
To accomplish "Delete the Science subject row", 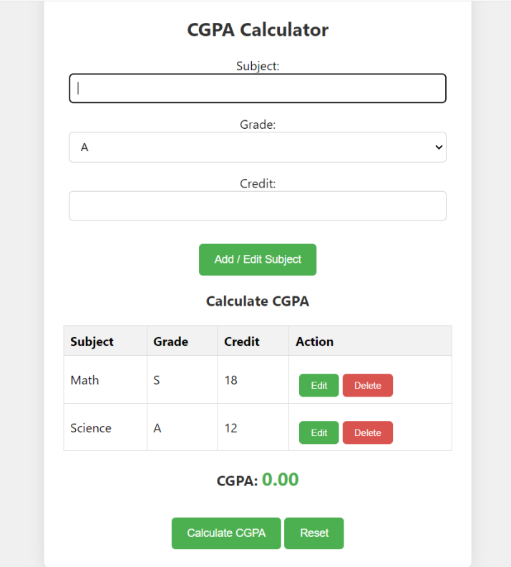I will 368,432.
